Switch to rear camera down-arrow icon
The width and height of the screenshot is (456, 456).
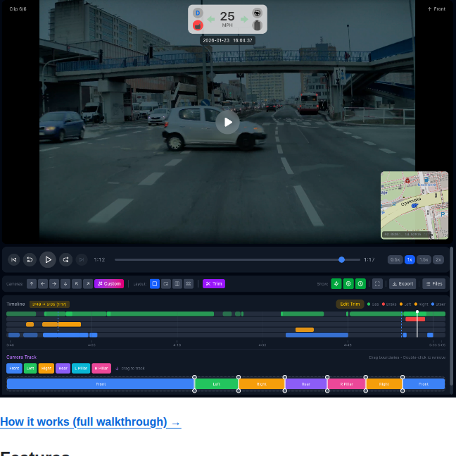click(x=65, y=283)
